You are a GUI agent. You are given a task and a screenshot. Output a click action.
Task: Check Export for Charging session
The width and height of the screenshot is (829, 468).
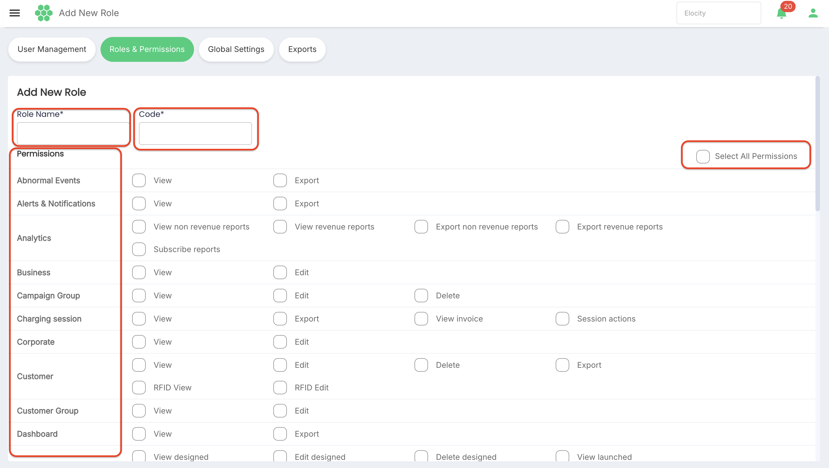pyautogui.click(x=280, y=319)
